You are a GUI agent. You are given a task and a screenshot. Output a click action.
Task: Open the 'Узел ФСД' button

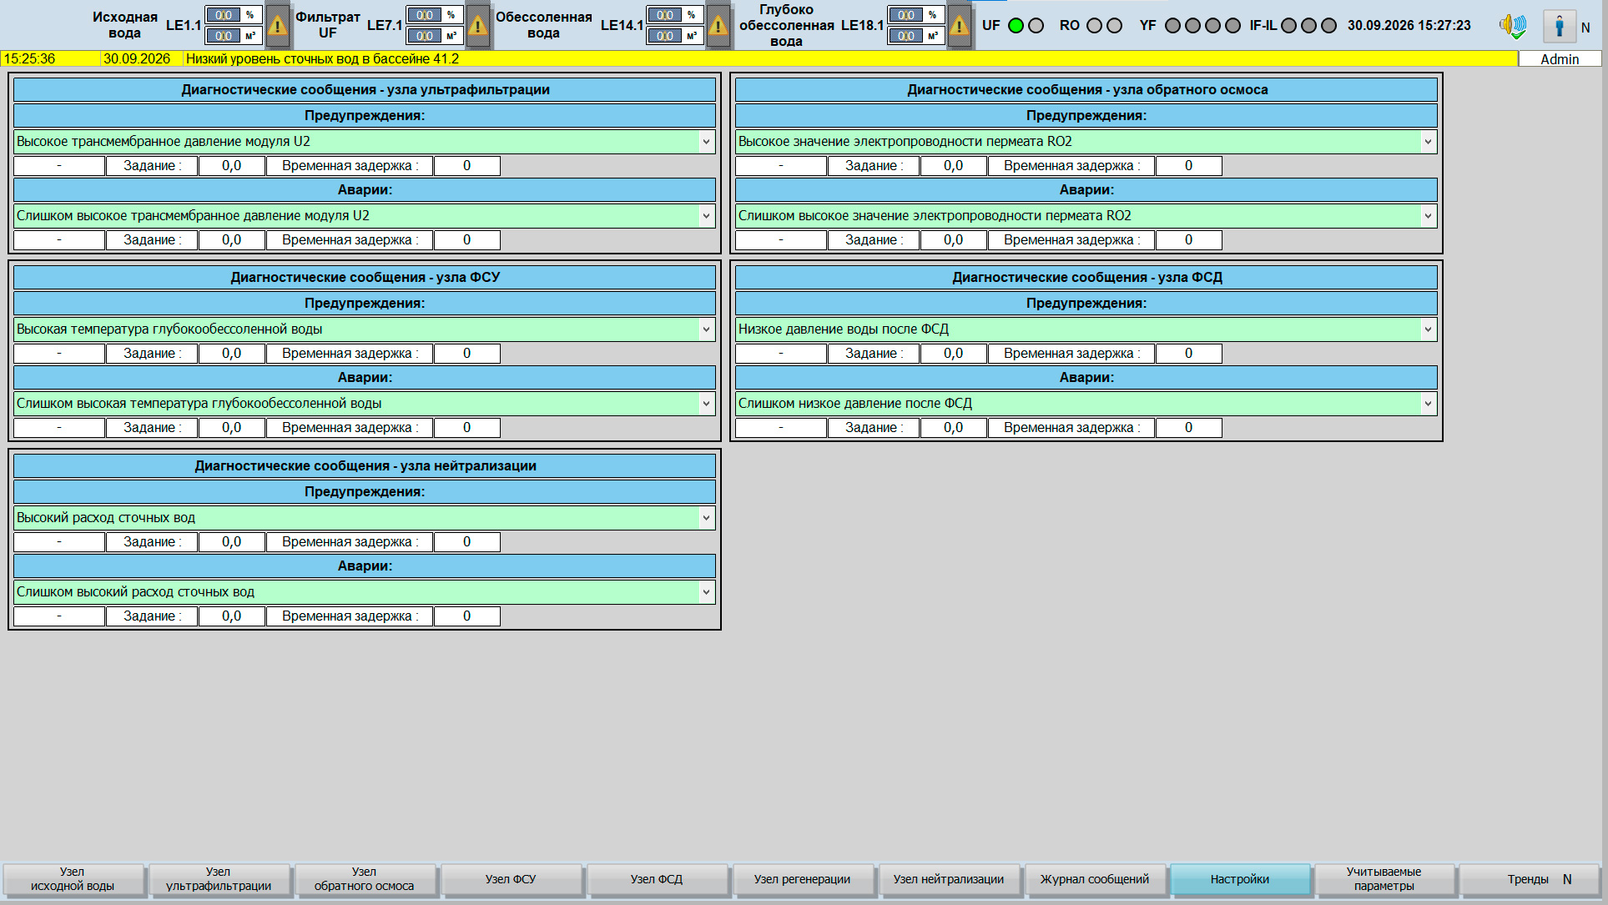tap(657, 879)
